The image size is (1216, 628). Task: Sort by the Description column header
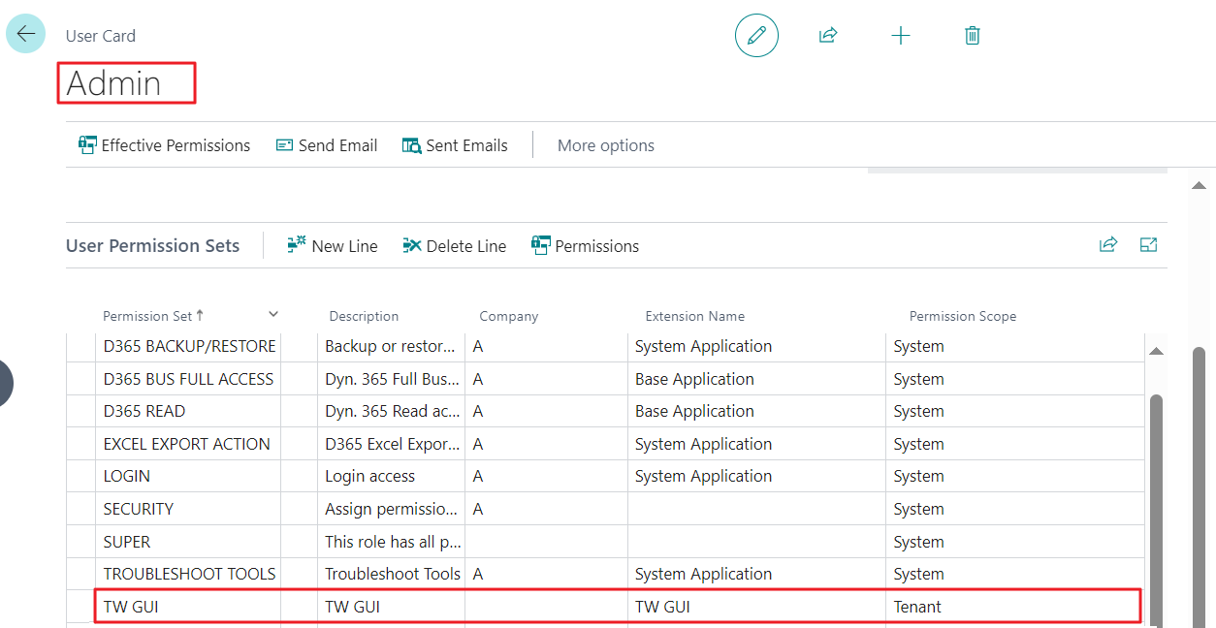coord(364,316)
